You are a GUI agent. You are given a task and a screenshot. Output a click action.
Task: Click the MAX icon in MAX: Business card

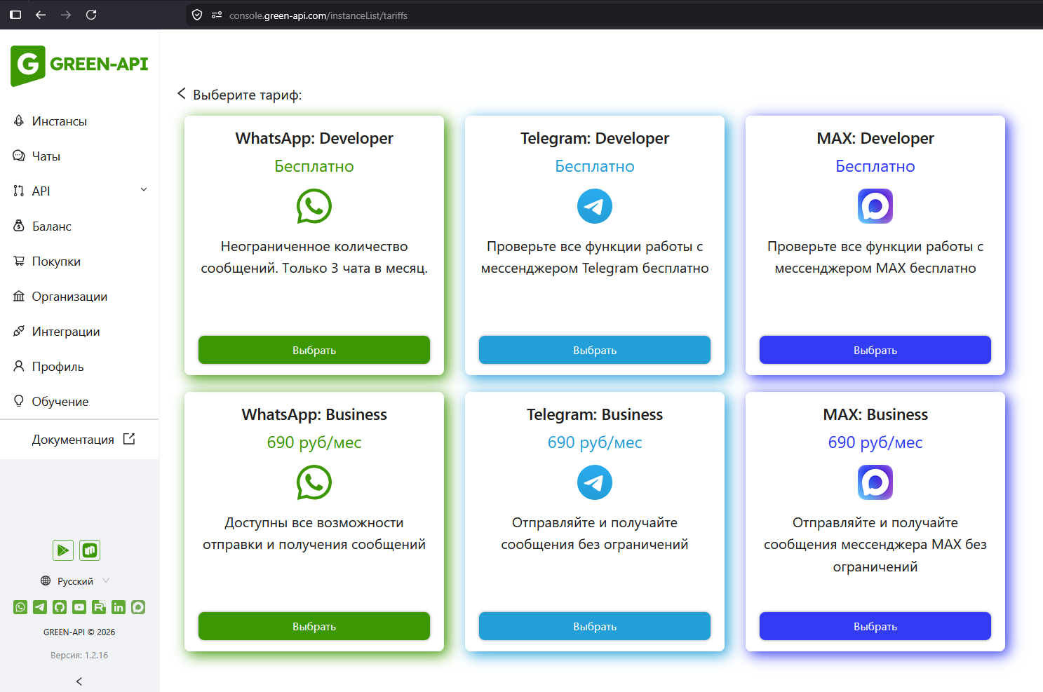[x=875, y=482]
